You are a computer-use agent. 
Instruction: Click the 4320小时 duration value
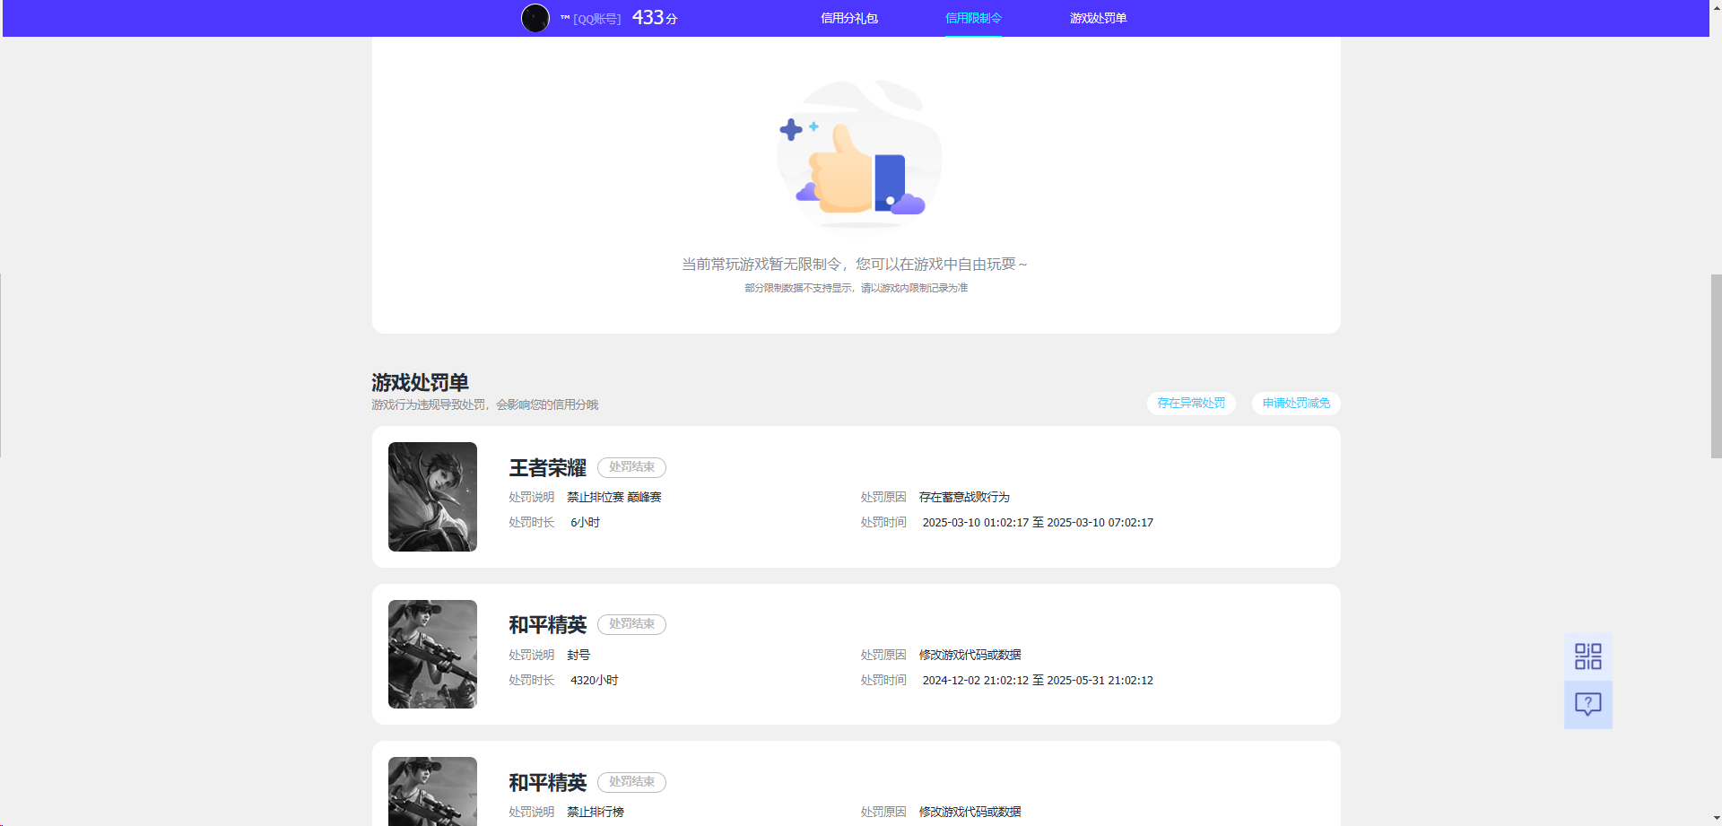pyautogui.click(x=594, y=680)
